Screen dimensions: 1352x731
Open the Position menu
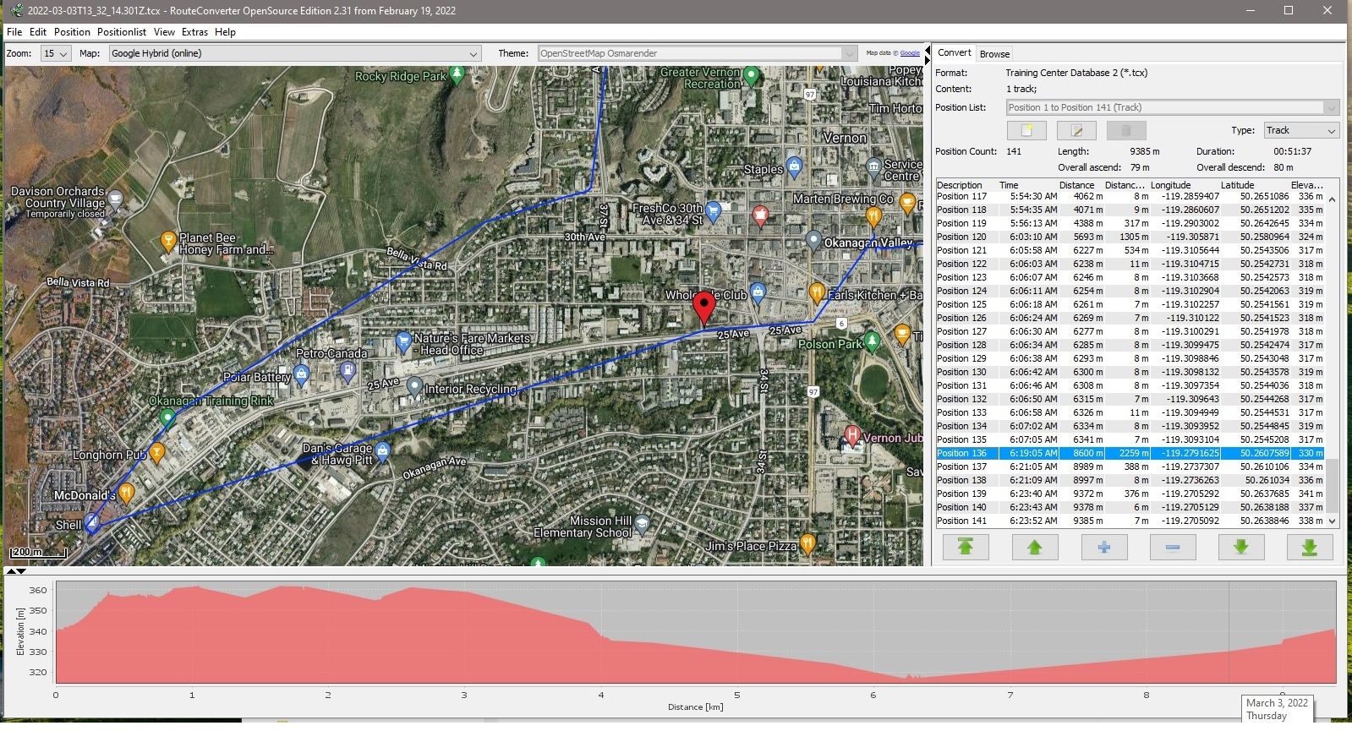pos(72,32)
